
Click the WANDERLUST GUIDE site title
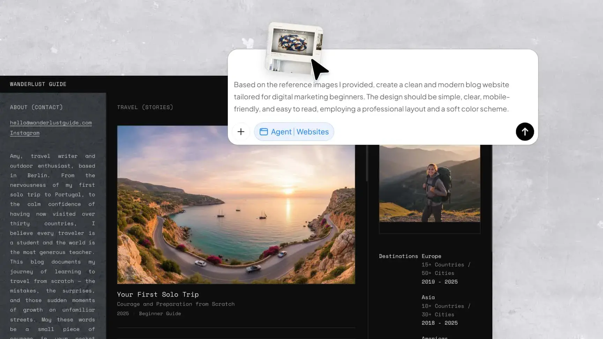coord(38,84)
